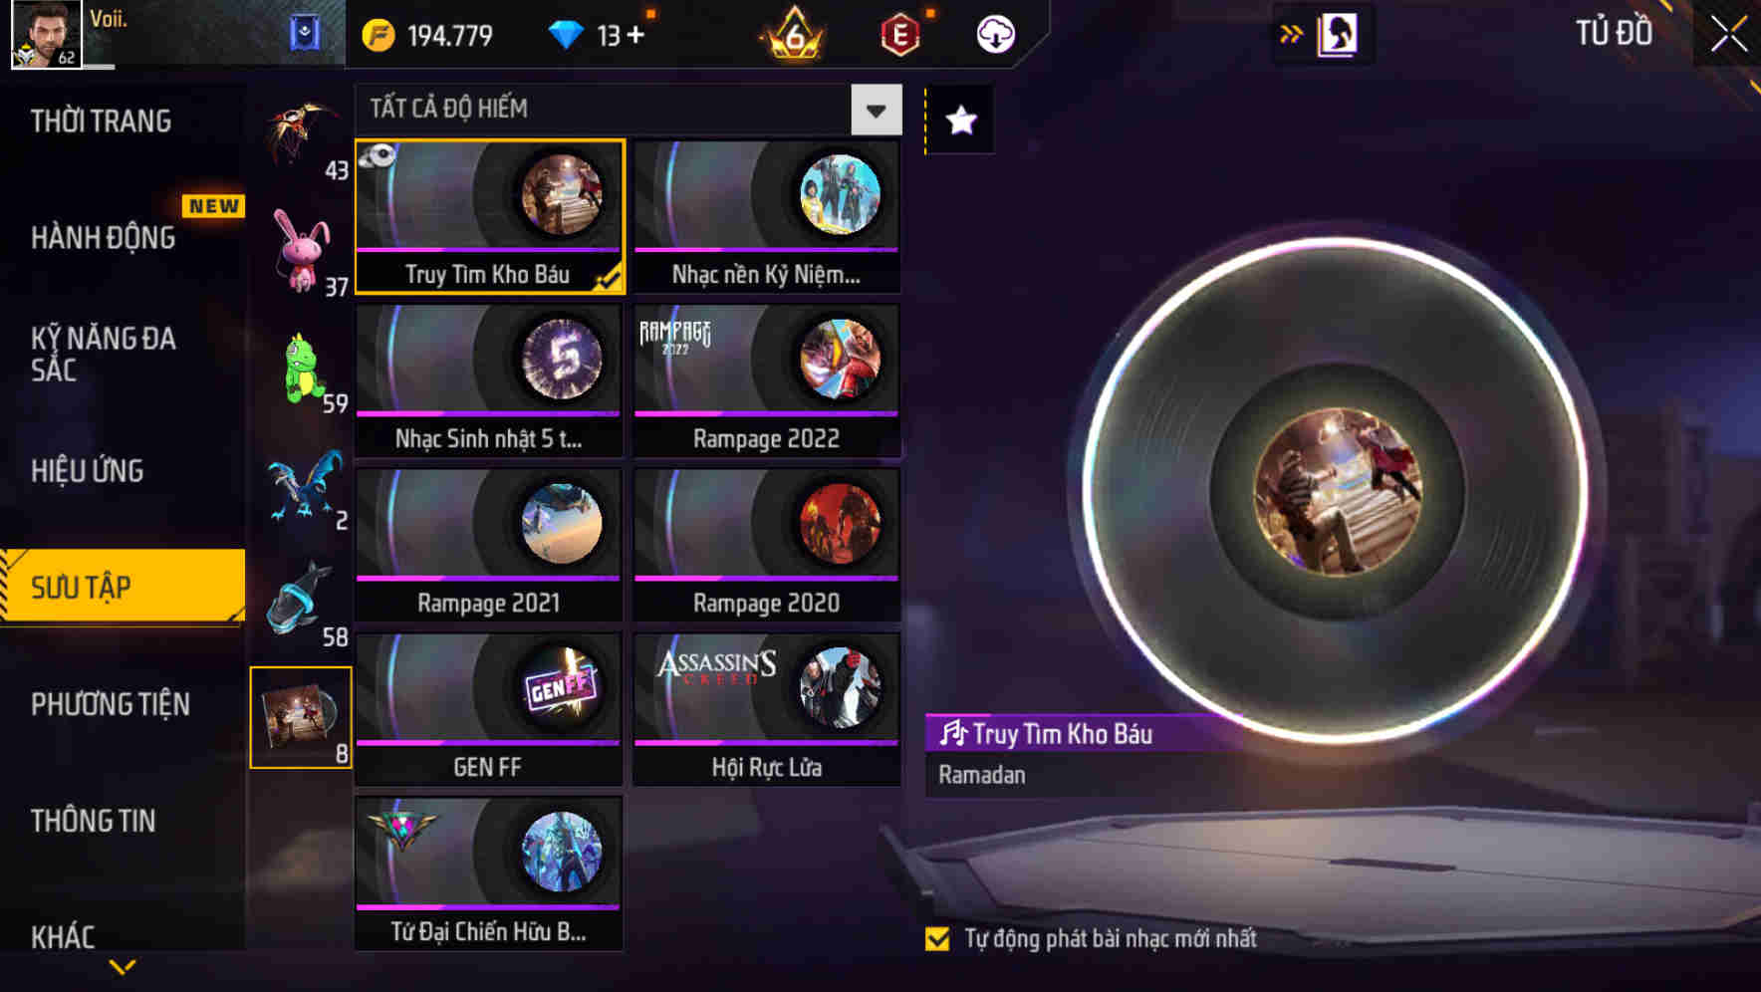Go to the Phương Tiện section
The width and height of the screenshot is (1761, 992).
tap(111, 704)
